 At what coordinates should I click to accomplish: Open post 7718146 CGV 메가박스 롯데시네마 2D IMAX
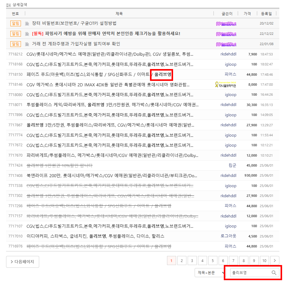(108, 85)
